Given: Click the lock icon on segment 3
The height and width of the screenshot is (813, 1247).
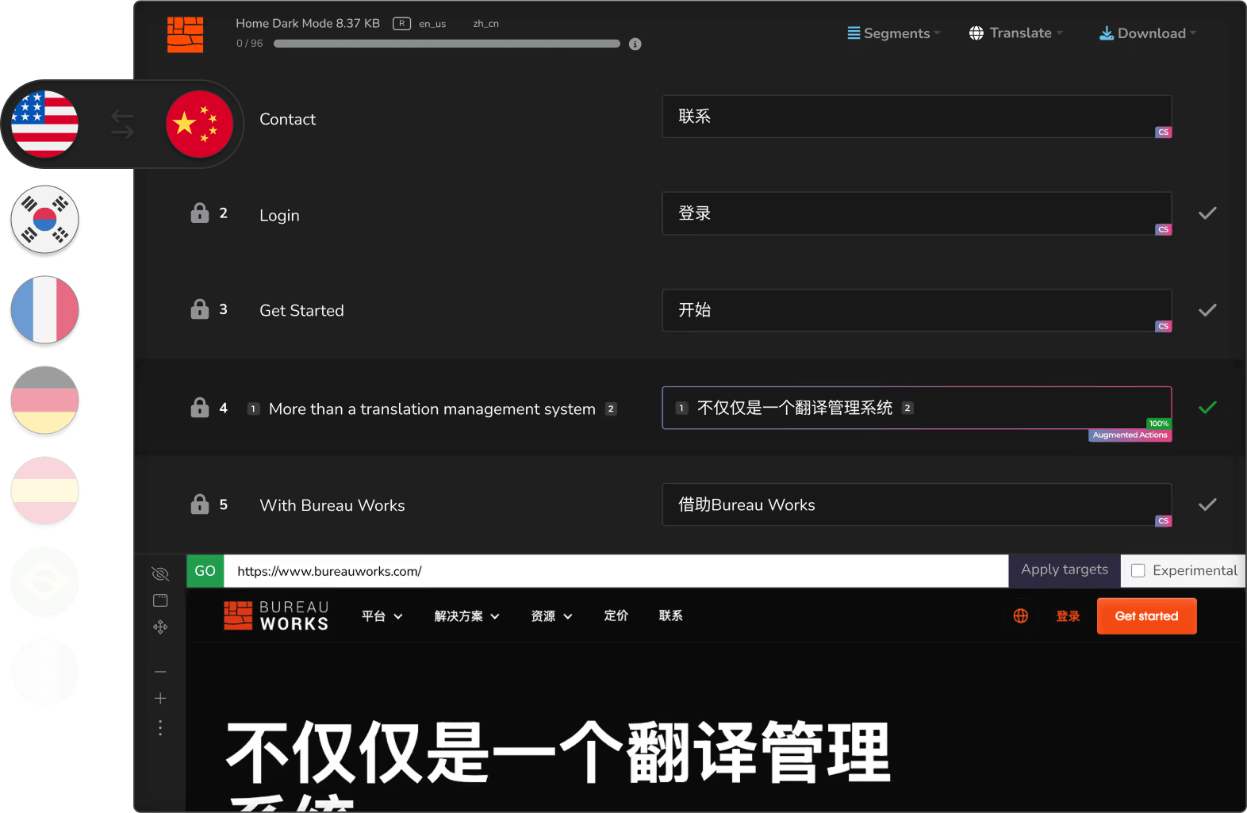Looking at the screenshot, I should pos(200,309).
